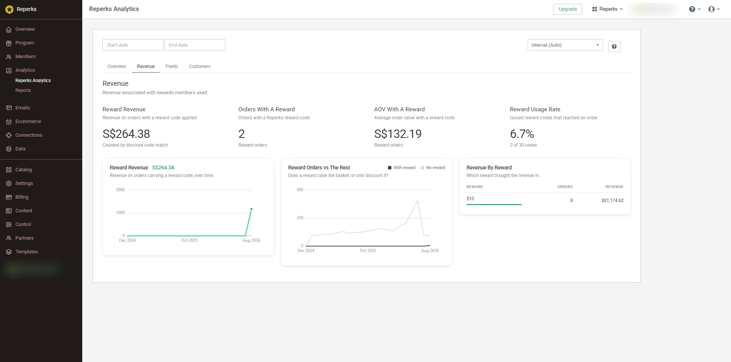Toggle the With reward legend swatch

point(389,168)
